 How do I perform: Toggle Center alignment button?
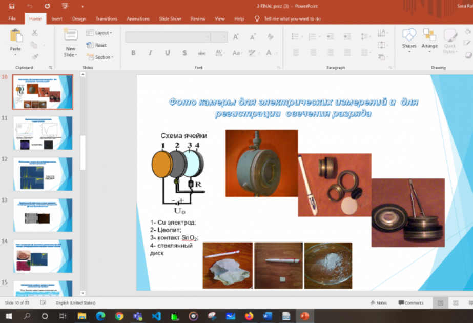313,53
